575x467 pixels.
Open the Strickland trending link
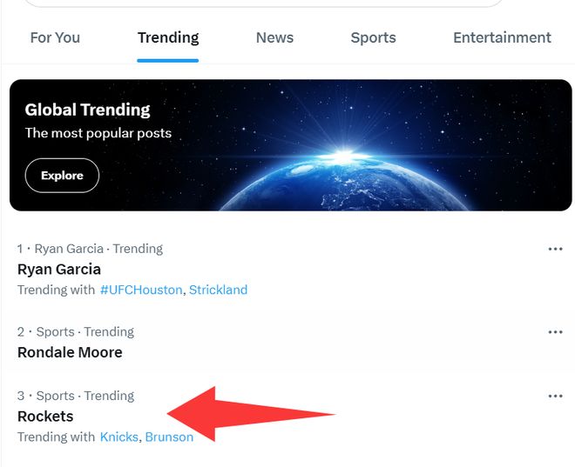[x=218, y=290]
